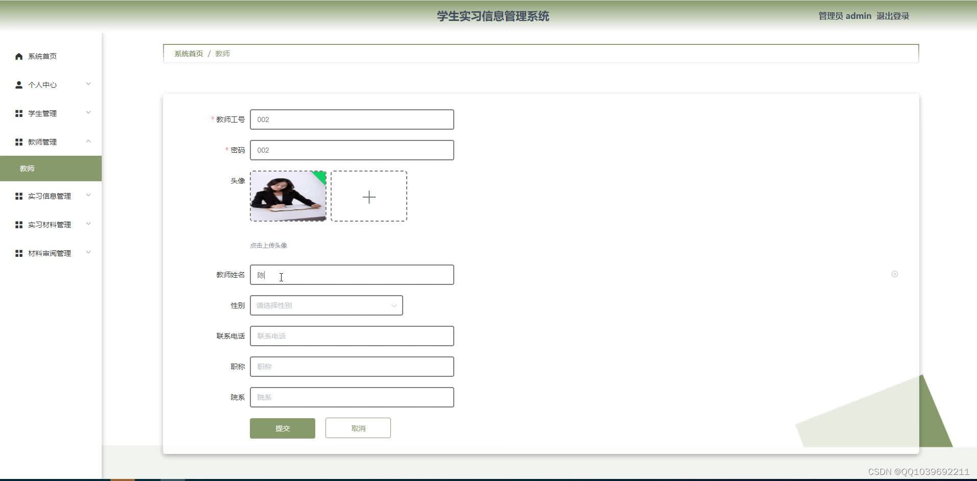This screenshot has height=481, width=977.
Task: Open 系统首页 in the sidebar
Action: (51, 56)
